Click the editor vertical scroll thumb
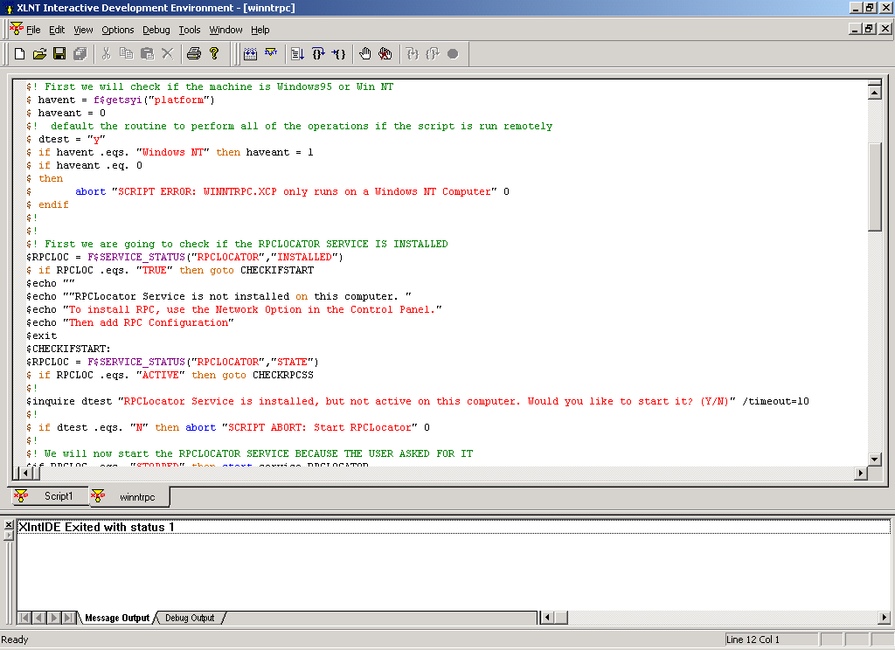Screen dimensions: 895x650 point(874,187)
